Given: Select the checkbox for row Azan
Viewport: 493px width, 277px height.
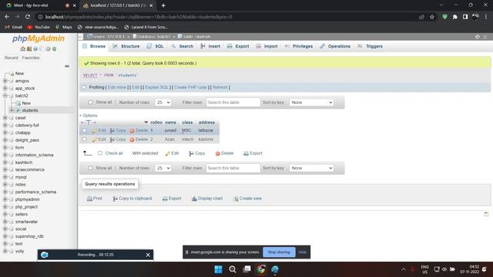Looking at the screenshot, I should click(x=84, y=139).
